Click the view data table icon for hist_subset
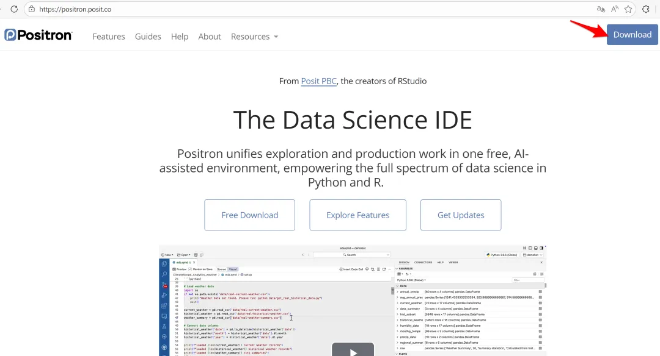Screen dimensions: 660x356 tap(540, 314)
